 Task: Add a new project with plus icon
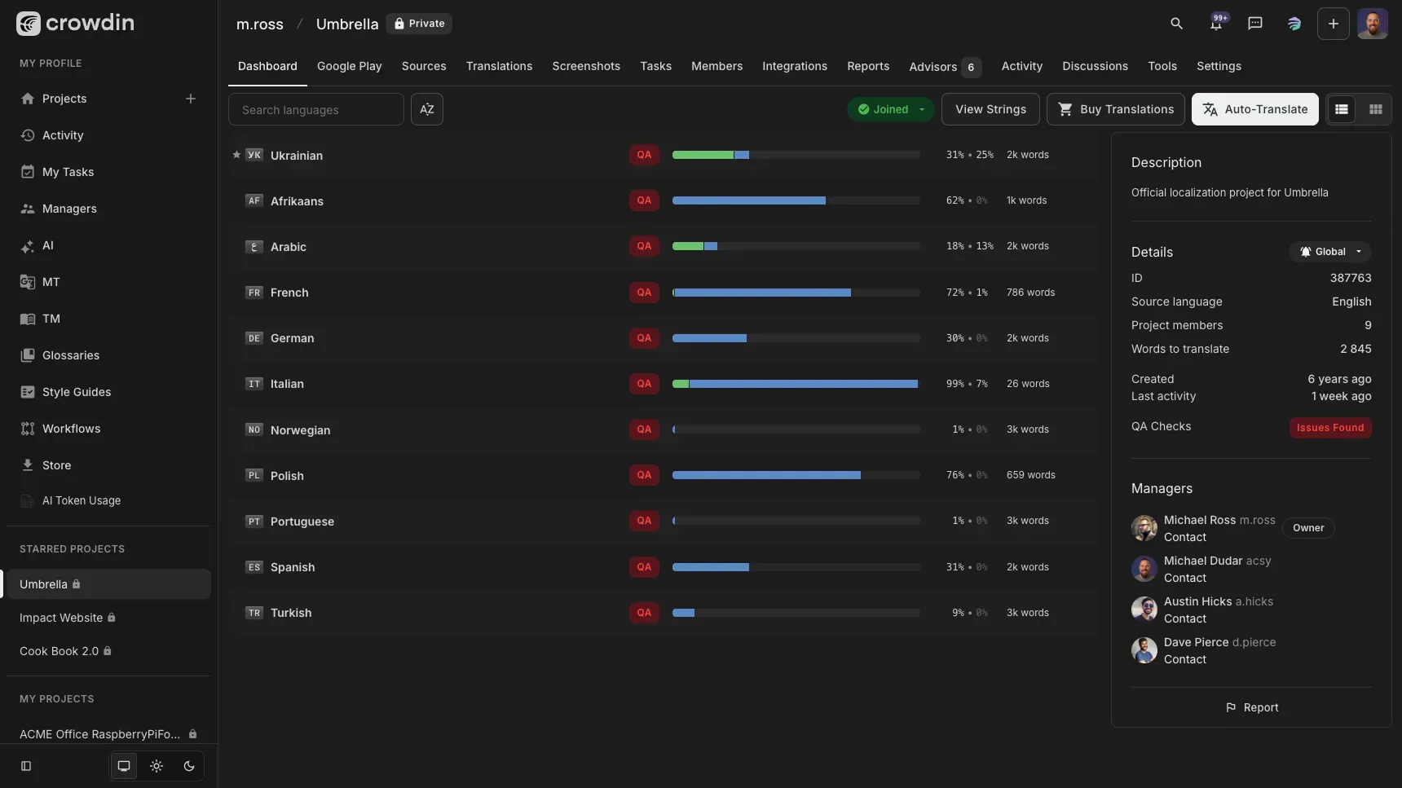click(191, 99)
